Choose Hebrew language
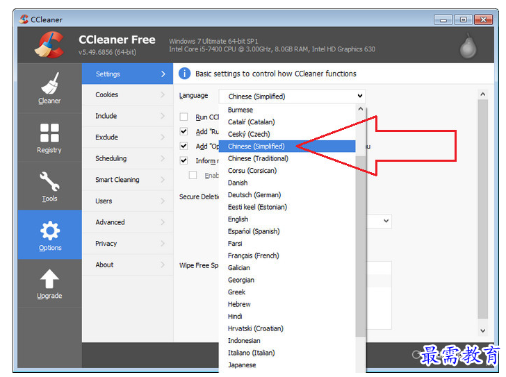This screenshot has width=506, height=377. point(287,304)
